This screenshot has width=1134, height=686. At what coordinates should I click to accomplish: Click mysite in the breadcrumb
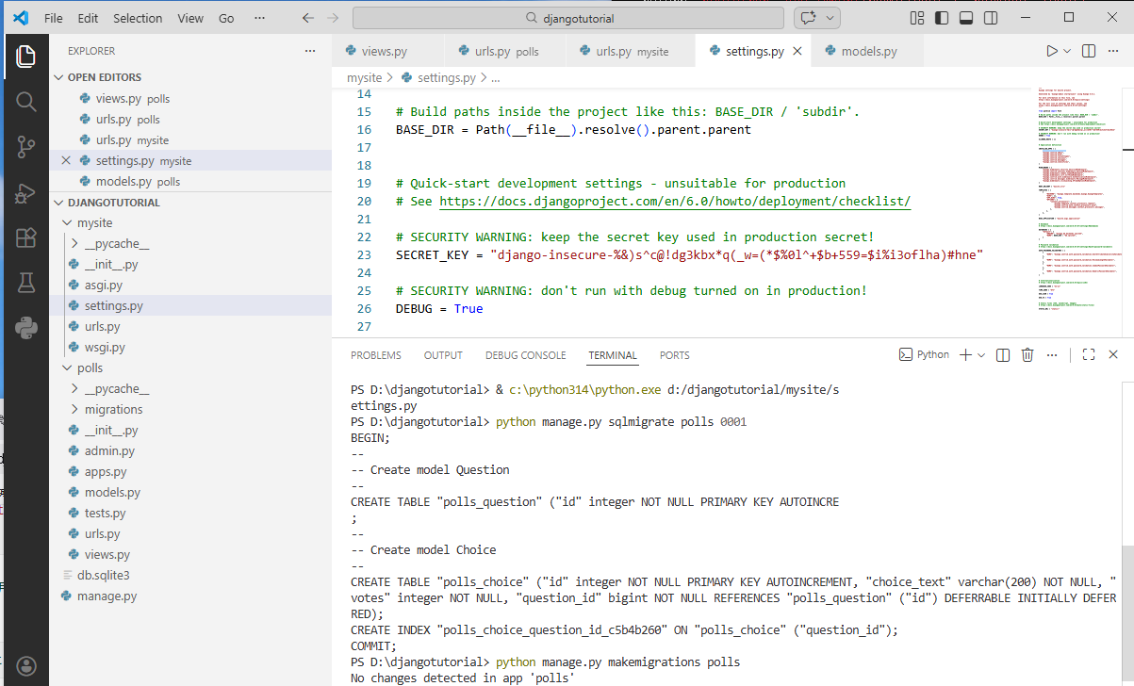pyautogui.click(x=365, y=78)
